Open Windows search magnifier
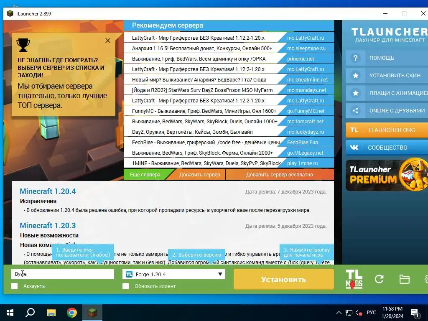The width and height of the screenshot is (428, 321). click(30, 313)
